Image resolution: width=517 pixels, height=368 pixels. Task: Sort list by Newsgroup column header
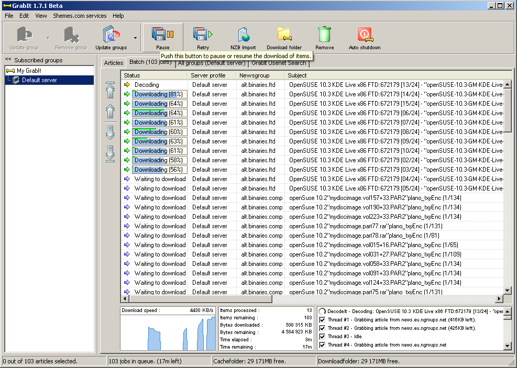pyautogui.click(x=255, y=75)
